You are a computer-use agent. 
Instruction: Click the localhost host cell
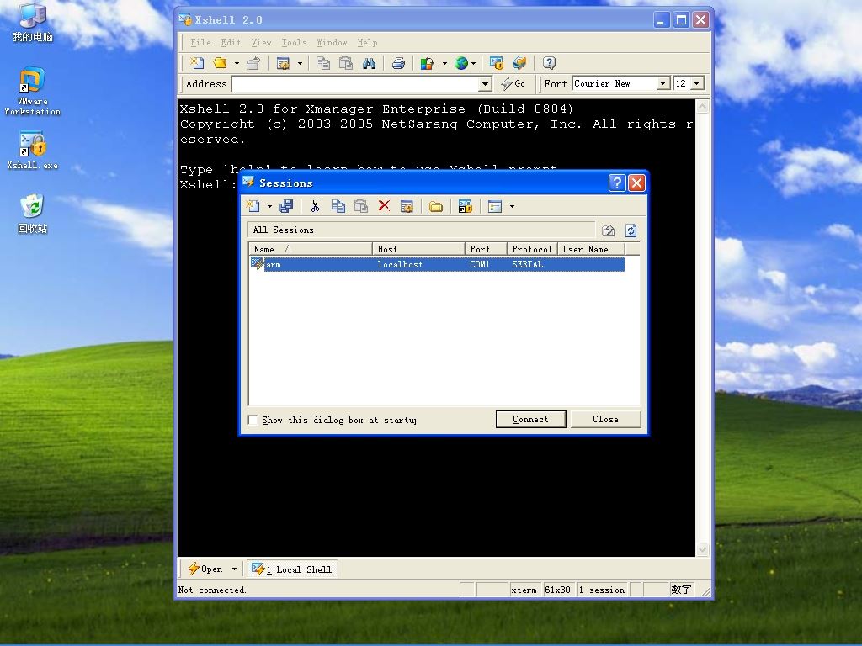coord(400,264)
